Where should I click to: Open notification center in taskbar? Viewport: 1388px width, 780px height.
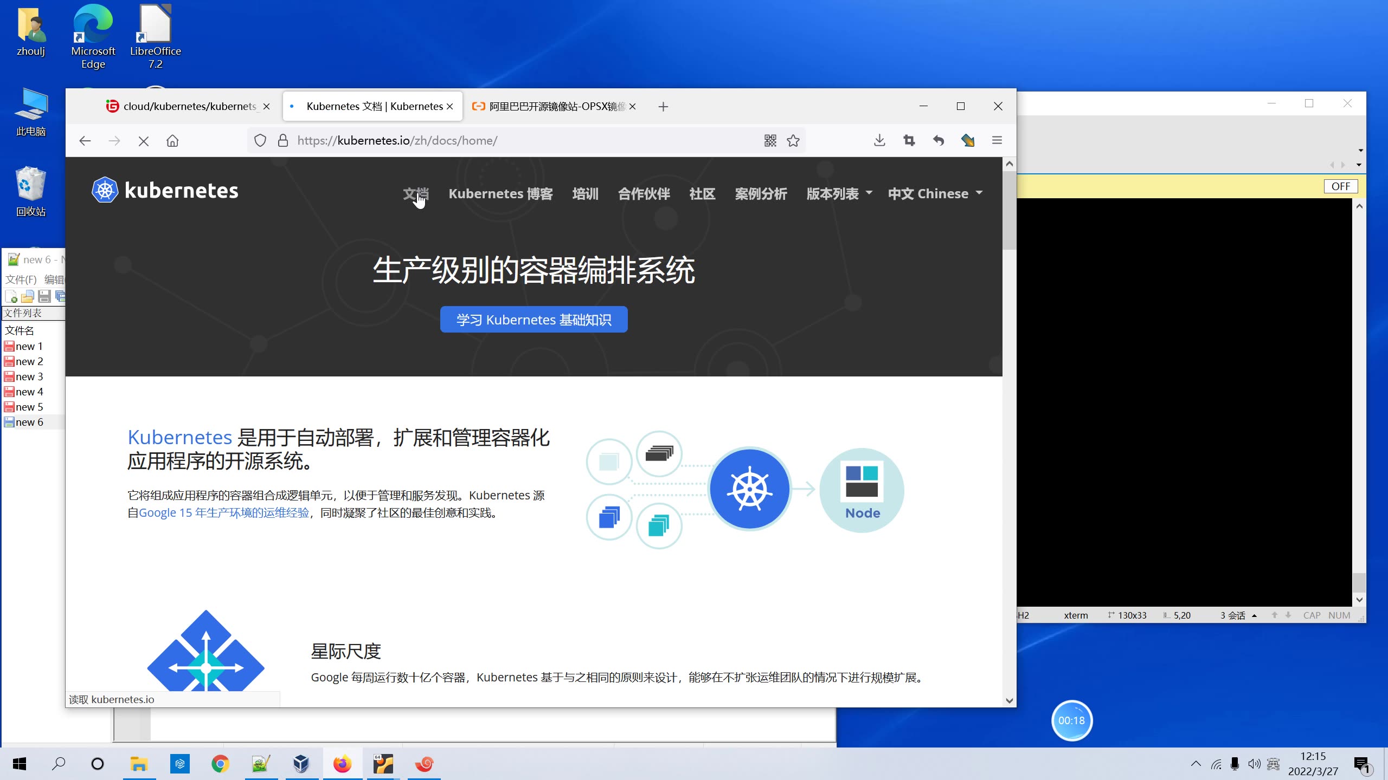[x=1362, y=764]
